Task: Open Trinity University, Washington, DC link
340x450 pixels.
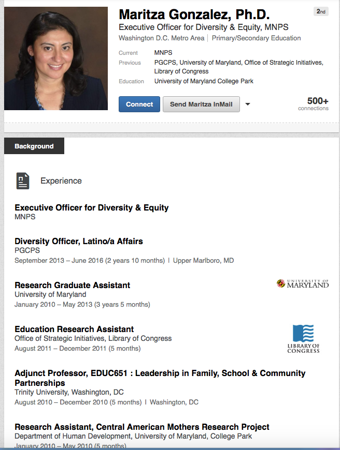Action: (69, 392)
